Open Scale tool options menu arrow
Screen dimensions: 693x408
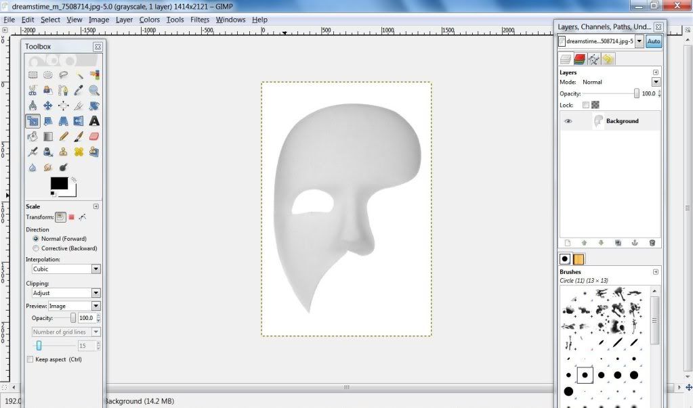tap(96, 206)
